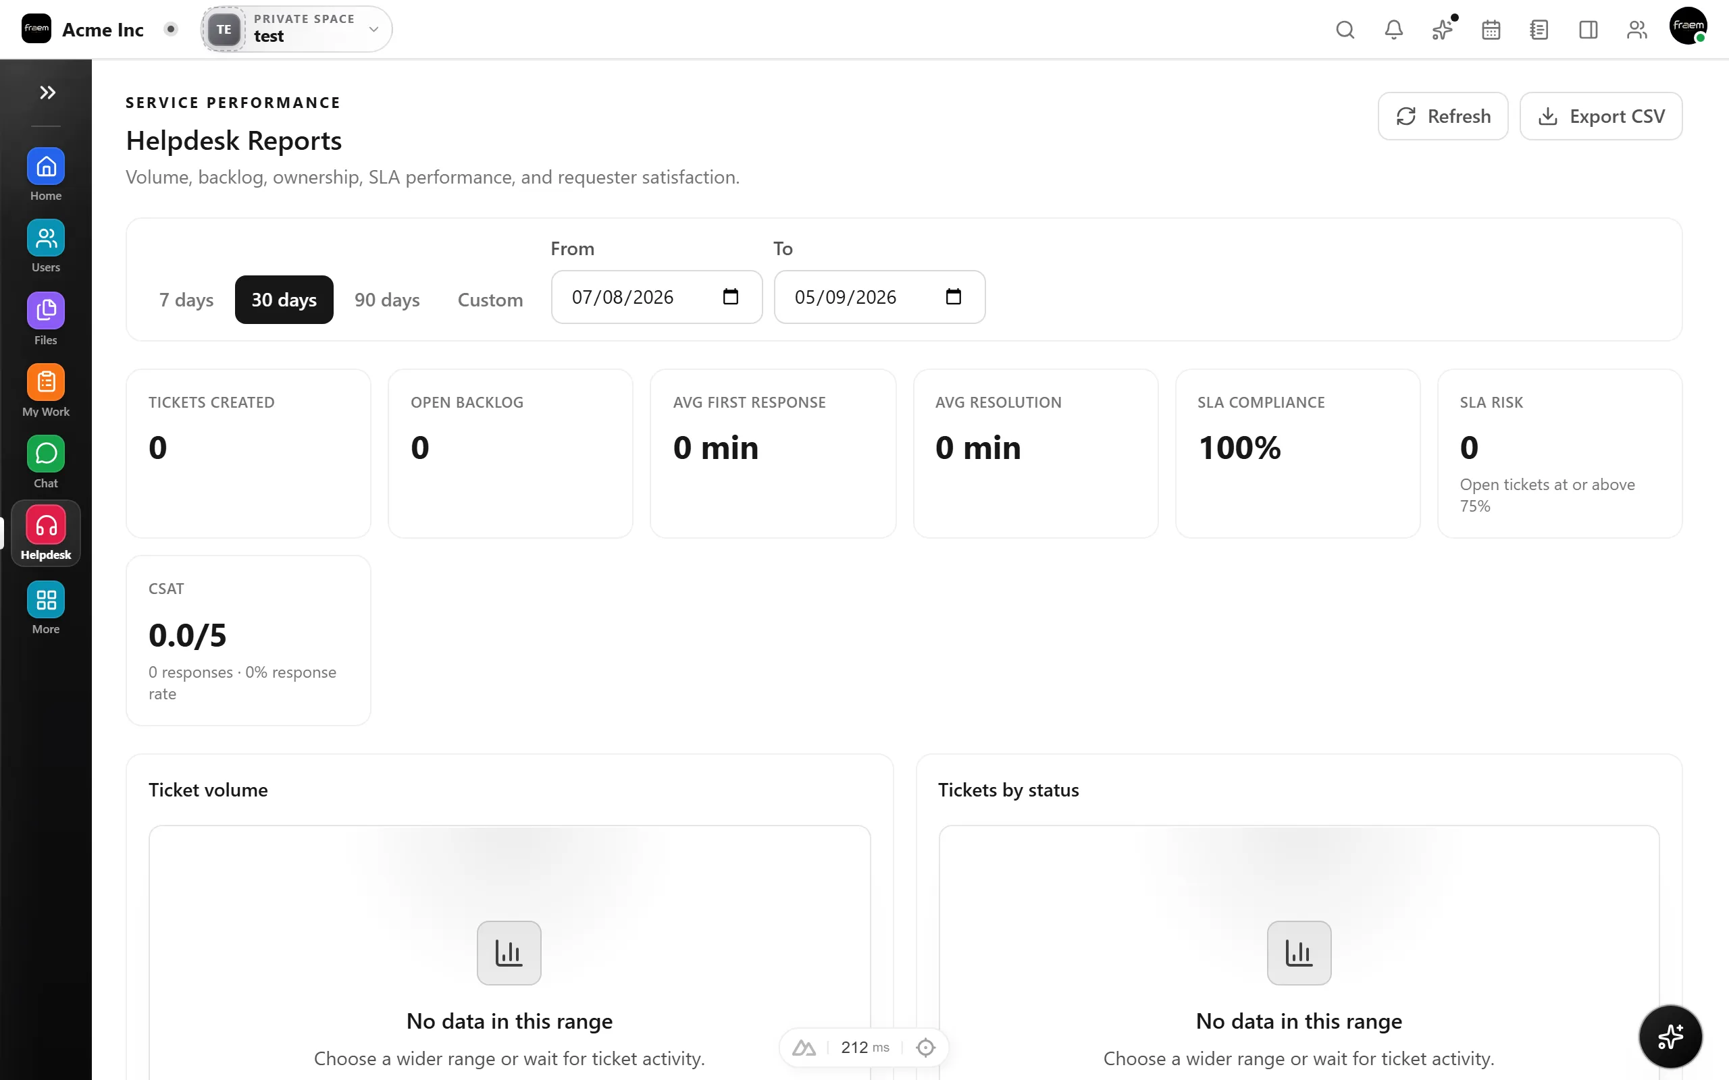Select the Helpdesk sidebar icon

(46, 526)
